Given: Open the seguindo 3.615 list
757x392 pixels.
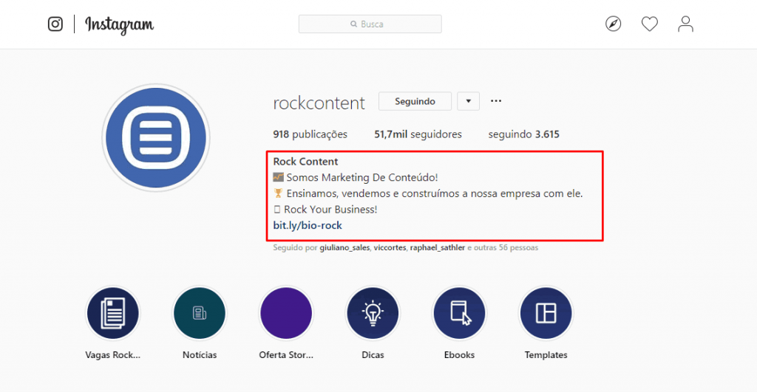Looking at the screenshot, I should tap(524, 134).
